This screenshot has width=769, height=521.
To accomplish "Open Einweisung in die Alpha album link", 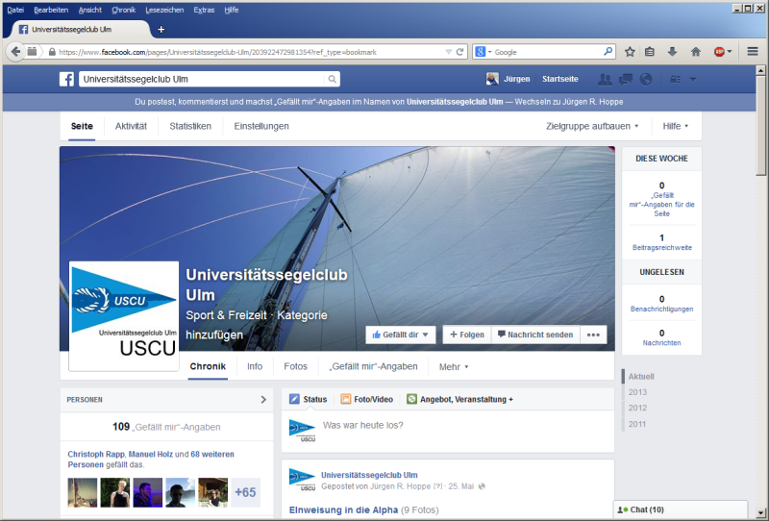I will pyautogui.click(x=344, y=510).
